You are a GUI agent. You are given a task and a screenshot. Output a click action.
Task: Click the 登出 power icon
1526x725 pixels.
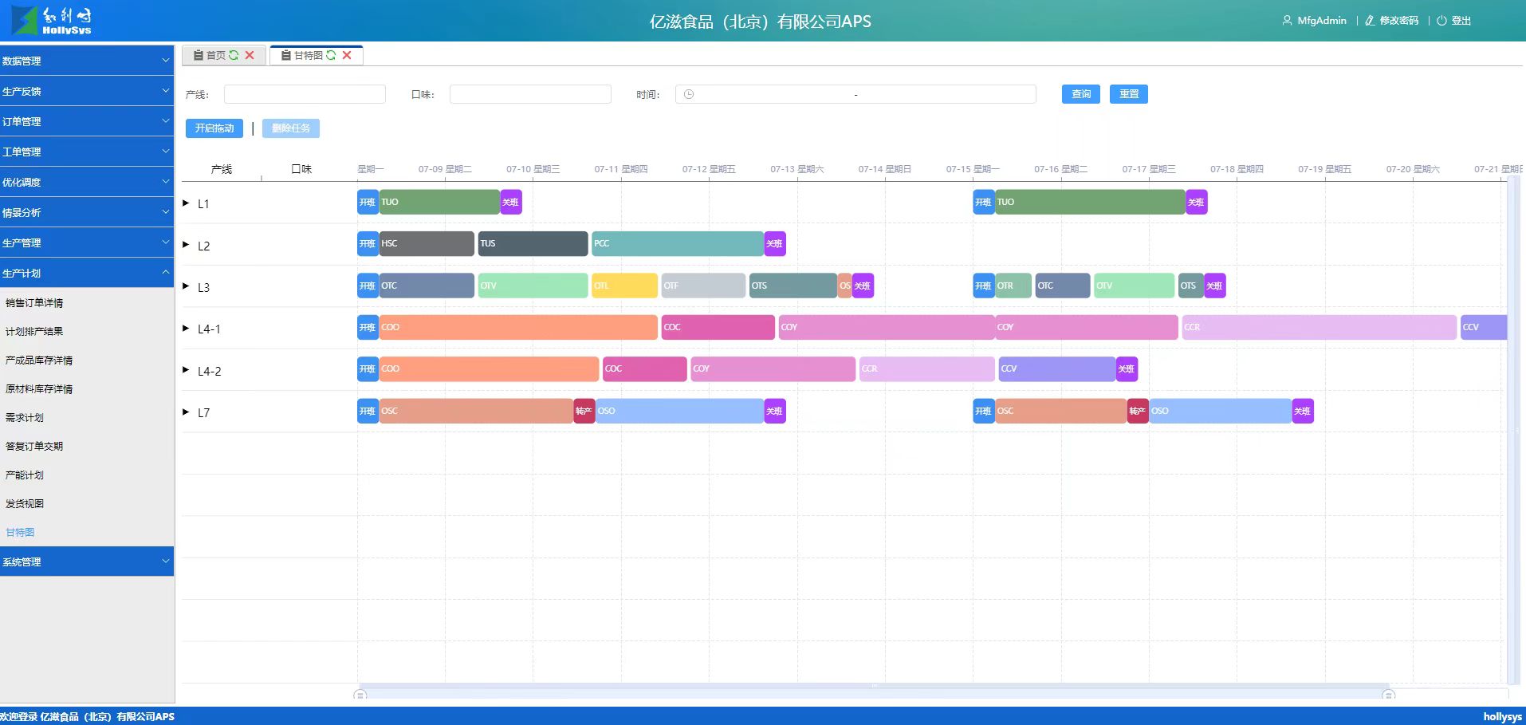tap(1441, 21)
